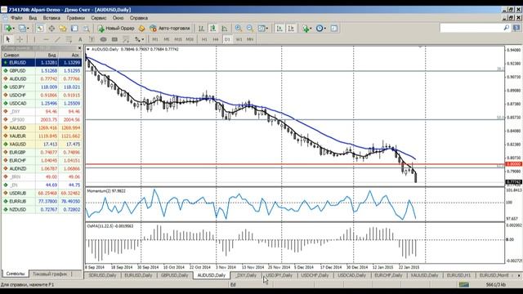Expand the new chart dropdown arrow
Viewport: 523px width, 294px height.
point(13,29)
